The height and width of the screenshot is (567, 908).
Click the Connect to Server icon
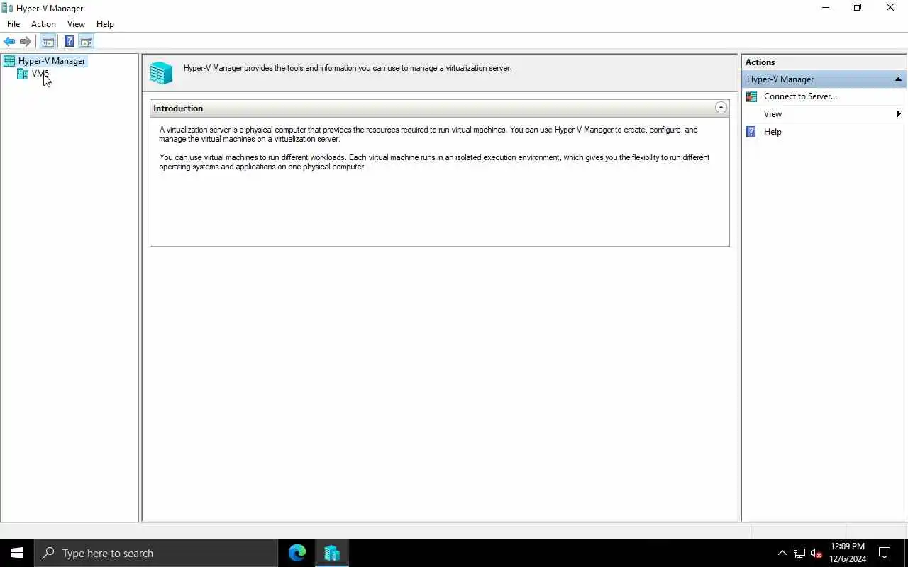pyautogui.click(x=751, y=96)
